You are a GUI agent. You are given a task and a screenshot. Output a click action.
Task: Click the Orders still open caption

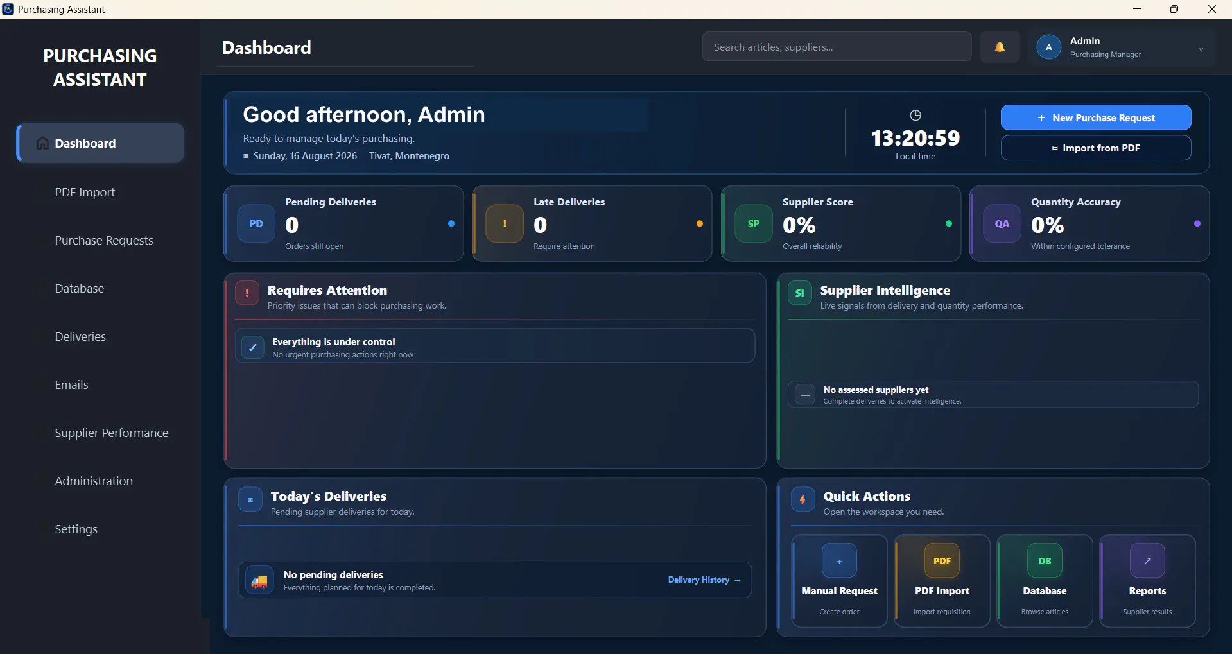(315, 246)
